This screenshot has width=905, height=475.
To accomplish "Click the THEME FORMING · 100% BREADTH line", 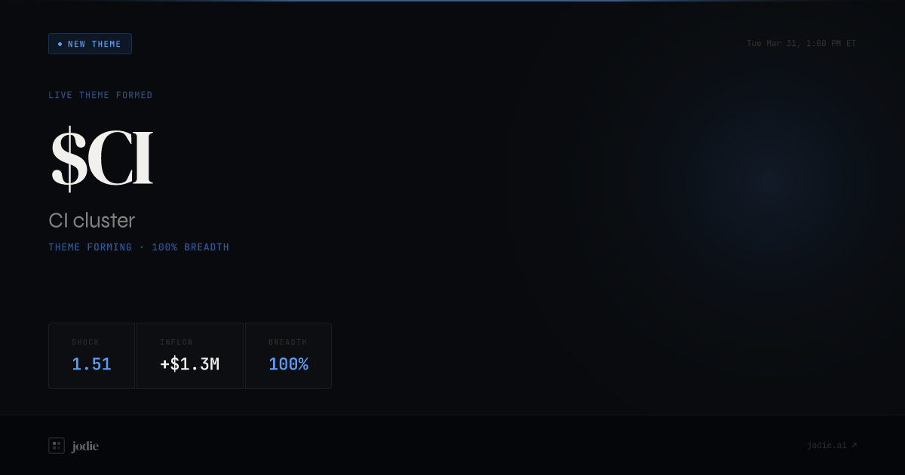I will pos(139,247).
